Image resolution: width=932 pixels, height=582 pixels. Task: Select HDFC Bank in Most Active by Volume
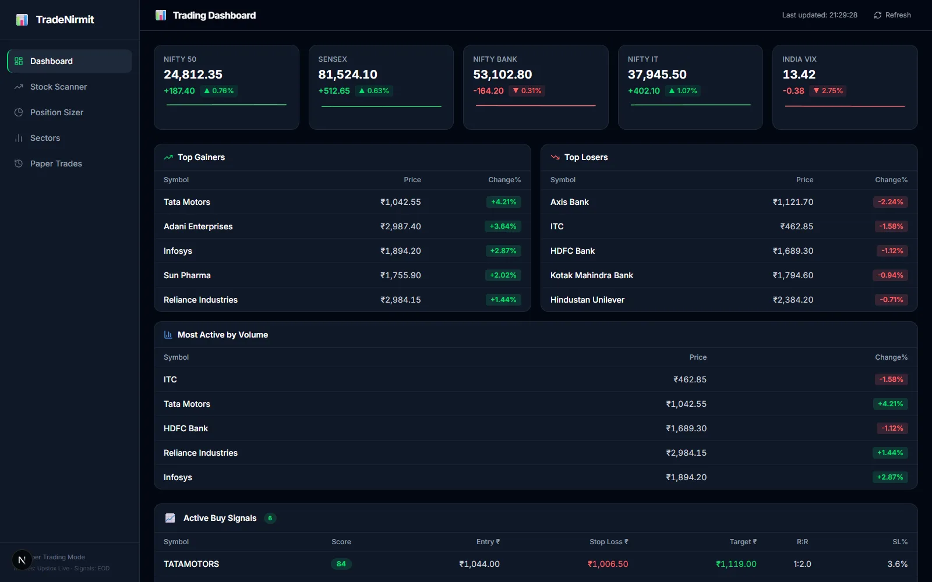click(x=536, y=428)
